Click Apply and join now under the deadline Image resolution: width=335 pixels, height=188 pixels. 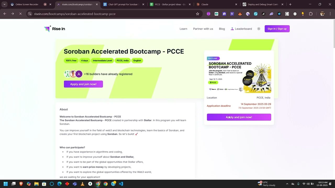239,117
